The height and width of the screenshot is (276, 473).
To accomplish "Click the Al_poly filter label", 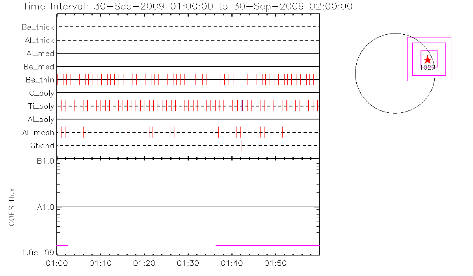I will point(41,119).
